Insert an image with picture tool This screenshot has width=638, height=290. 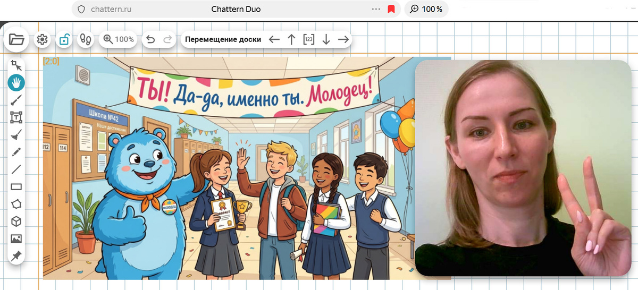[x=16, y=238]
